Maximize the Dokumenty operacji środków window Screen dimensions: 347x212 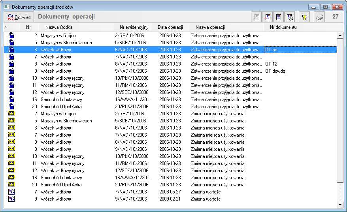coord(325,7)
